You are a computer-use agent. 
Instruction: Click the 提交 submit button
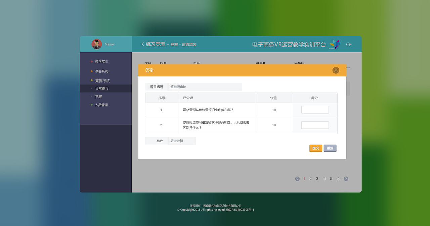[x=315, y=148]
